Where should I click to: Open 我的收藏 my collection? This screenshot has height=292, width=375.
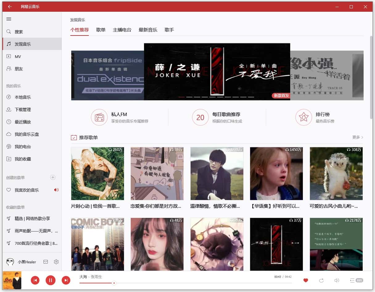32,159
